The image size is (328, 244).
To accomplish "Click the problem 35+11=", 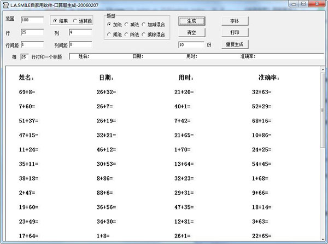I will pyautogui.click(x=28, y=164).
